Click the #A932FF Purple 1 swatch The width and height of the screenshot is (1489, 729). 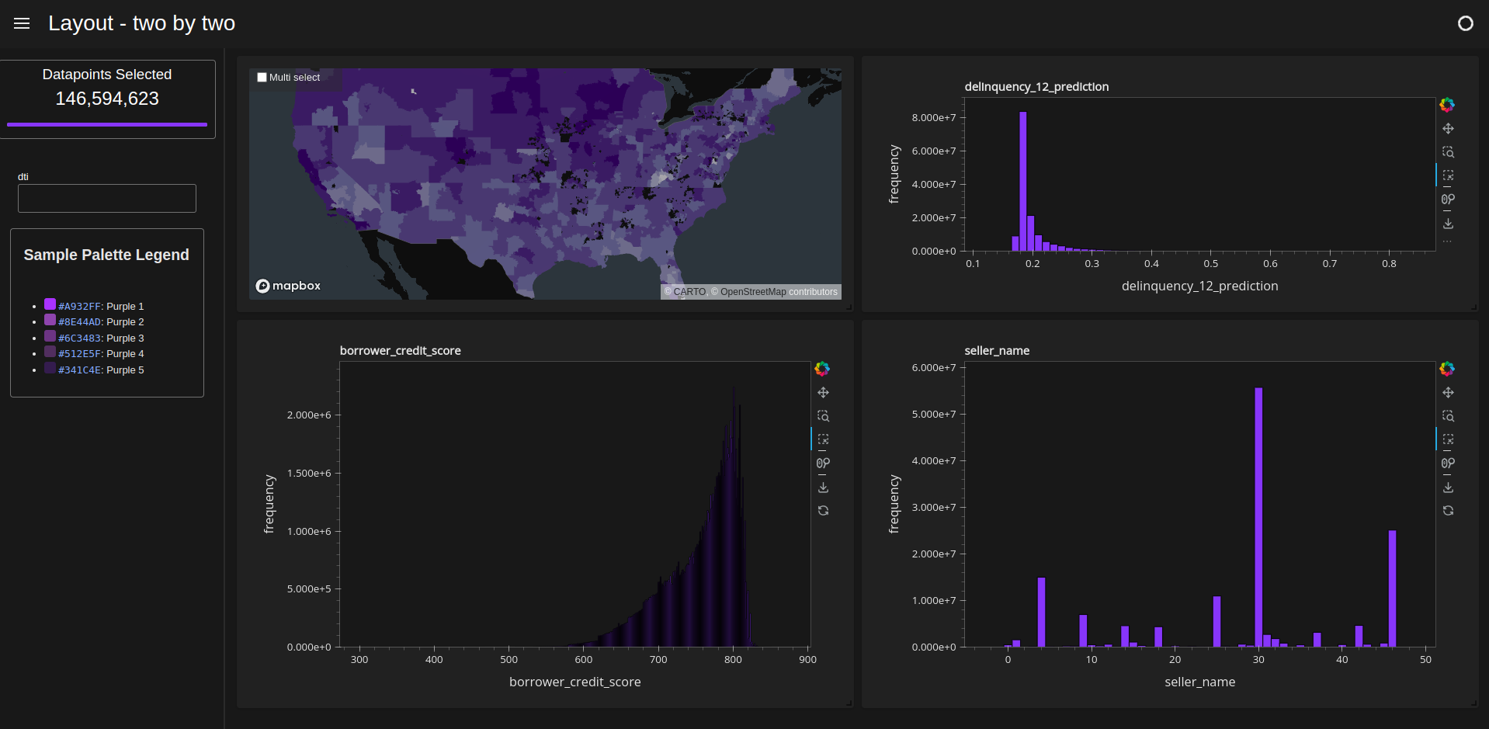(x=50, y=304)
